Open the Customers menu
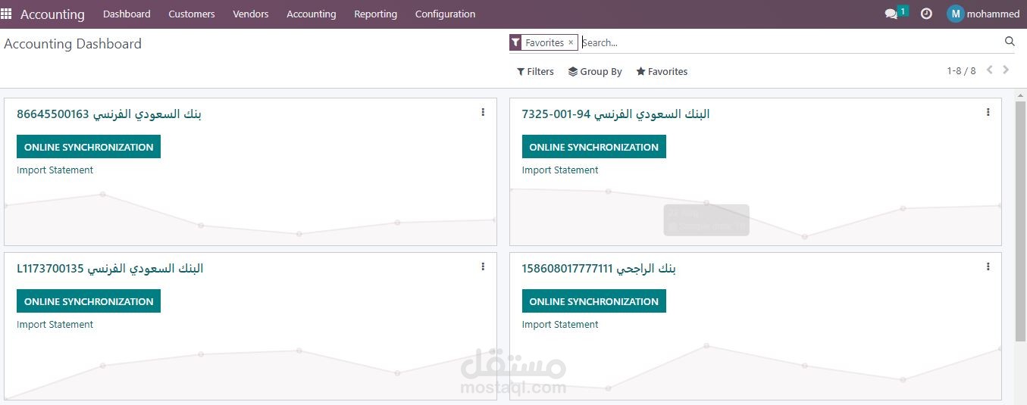Screen dimensions: 1027x405 [192, 14]
